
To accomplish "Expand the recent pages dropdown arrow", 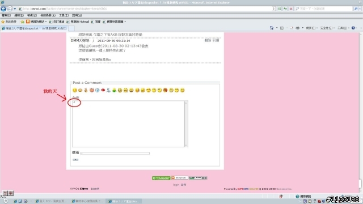I will click(15, 9).
